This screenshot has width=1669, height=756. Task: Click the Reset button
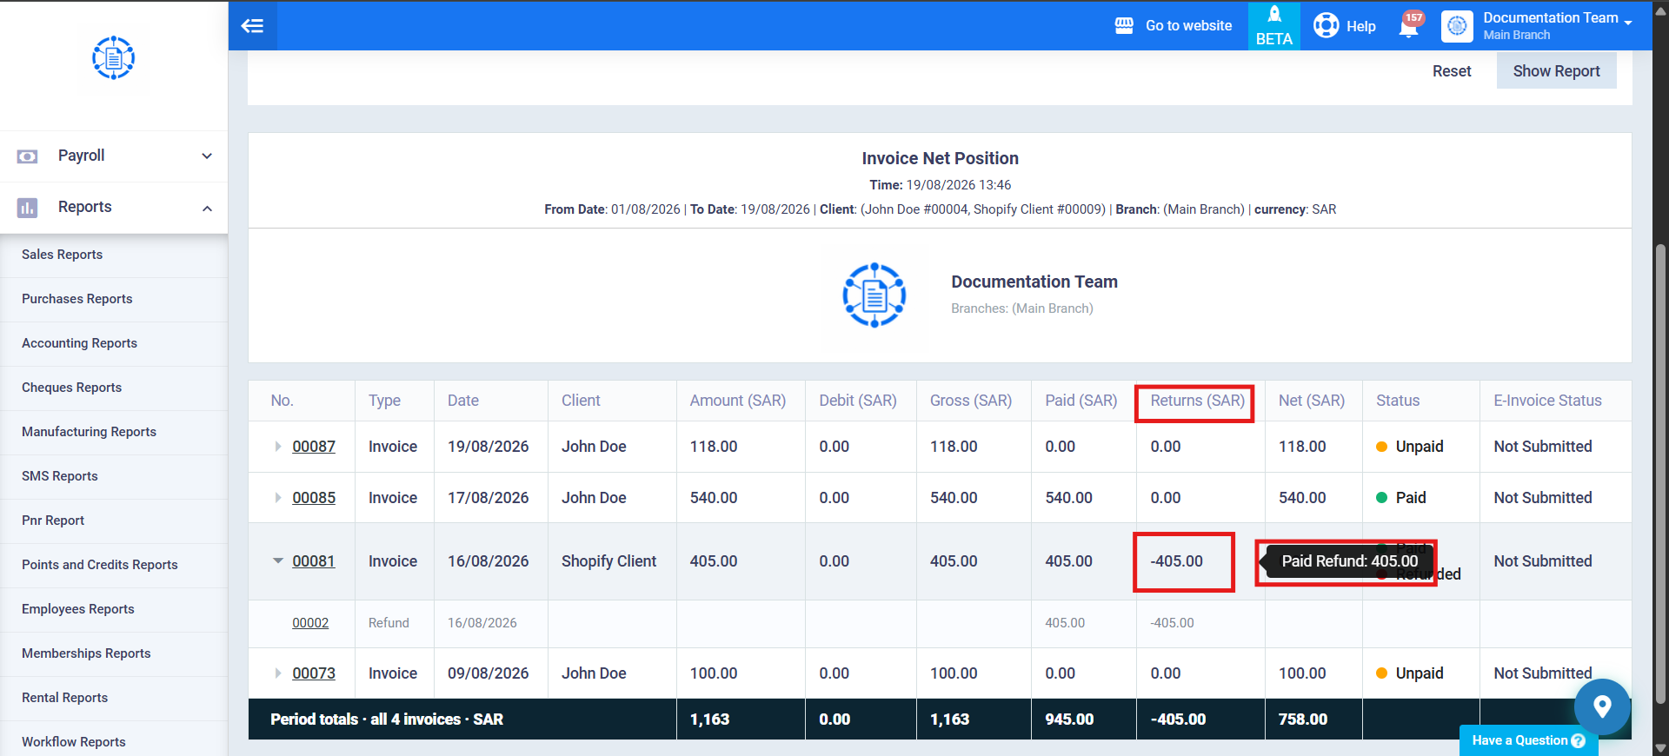(1452, 71)
